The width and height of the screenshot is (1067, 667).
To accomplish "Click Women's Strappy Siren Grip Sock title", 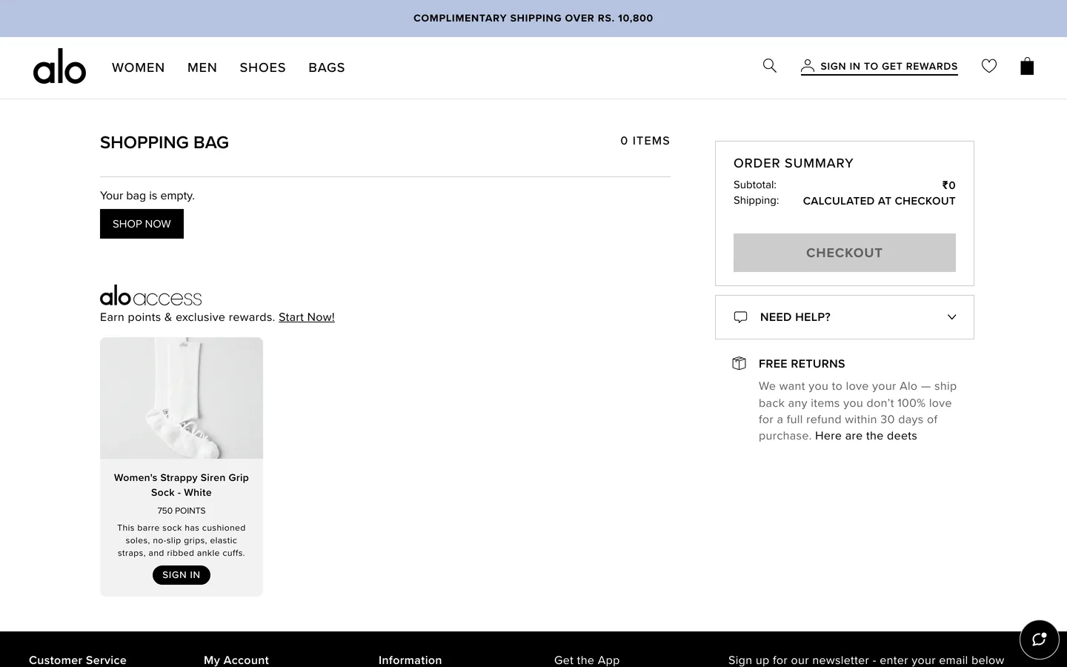I will click(182, 485).
